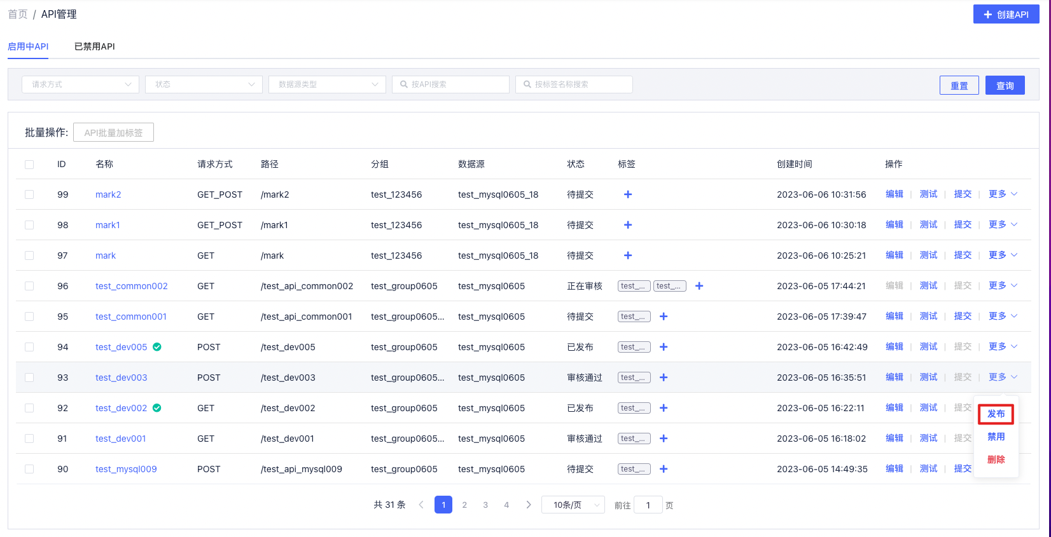Add a tag to the test_common001 row
The width and height of the screenshot is (1051, 537).
[x=664, y=316]
